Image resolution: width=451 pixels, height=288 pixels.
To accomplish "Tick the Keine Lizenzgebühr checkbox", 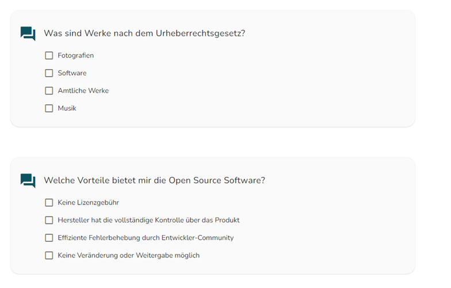I will (49, 203).
